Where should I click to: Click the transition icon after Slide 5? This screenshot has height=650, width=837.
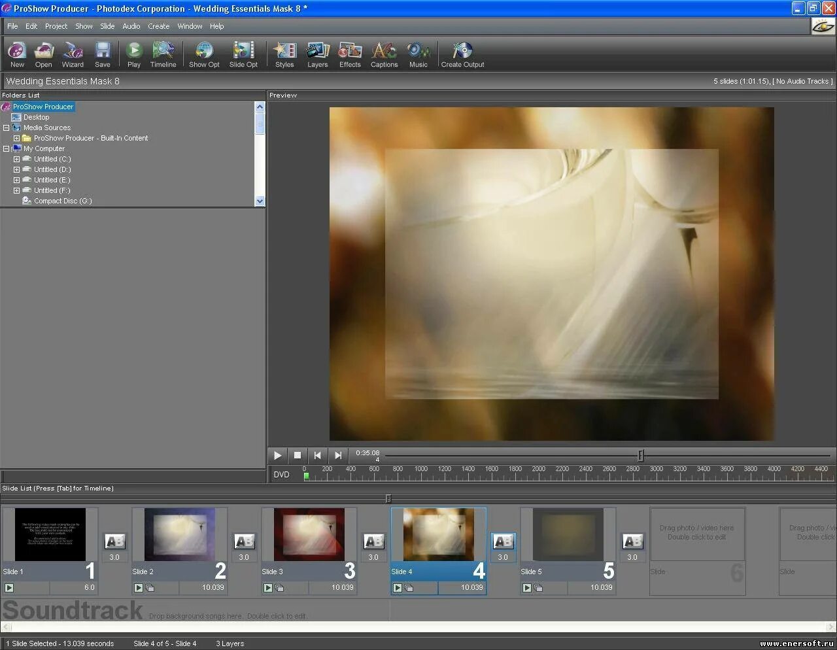pyautogui.click(x=632, y=541)
